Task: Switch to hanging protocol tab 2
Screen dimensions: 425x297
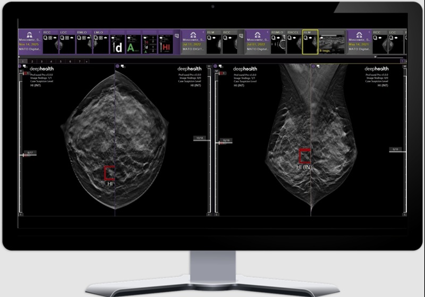Action: coord(31,62)
